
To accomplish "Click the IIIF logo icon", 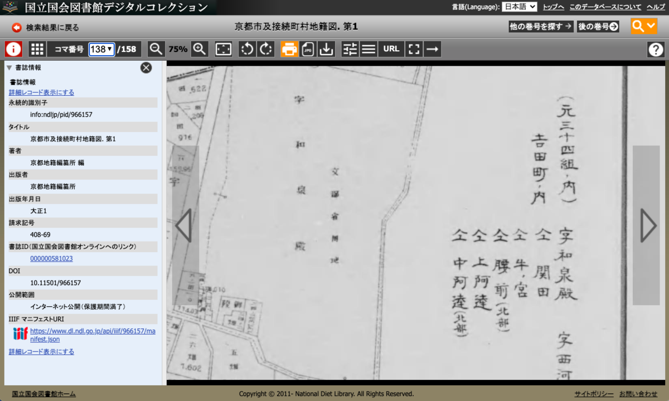I will click(x=20, y=334).
